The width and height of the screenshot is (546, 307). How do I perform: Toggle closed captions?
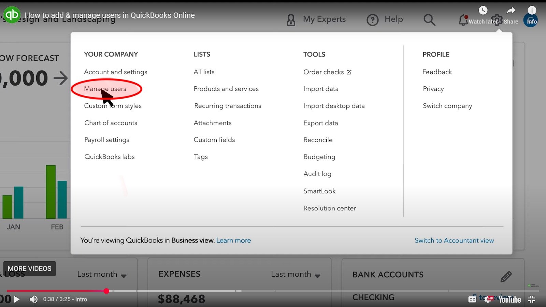[x=472, y=299]
